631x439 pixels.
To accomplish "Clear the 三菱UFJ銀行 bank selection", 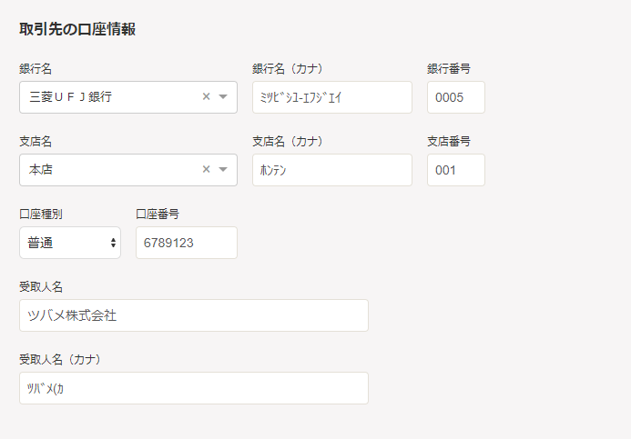I will pyautogui.click(x=206, y=96).
